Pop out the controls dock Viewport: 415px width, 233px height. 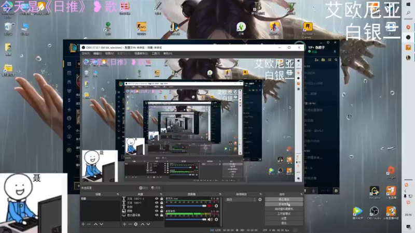[301, 194]
